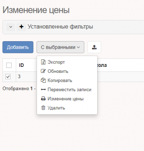This screenshot has height=151, width=144.
Task: Choose Удалить from the menu
Action: coord(67,108)
